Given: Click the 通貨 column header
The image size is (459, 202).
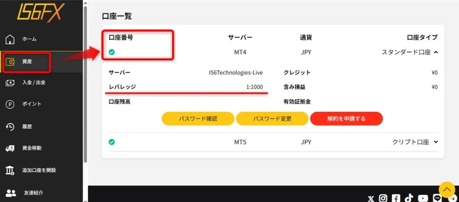Looking at the screenshot, I should 305,38.
